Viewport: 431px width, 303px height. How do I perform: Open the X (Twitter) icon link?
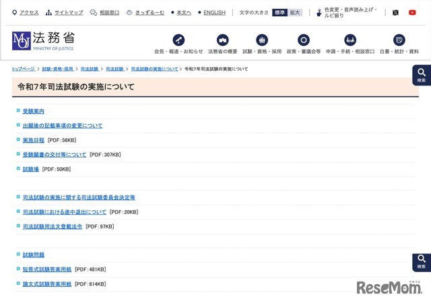(x=395, y=12)
